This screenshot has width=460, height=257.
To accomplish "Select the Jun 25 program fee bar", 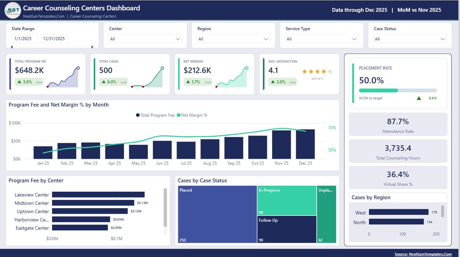I will pyautogui.click(x=162, y=150).
